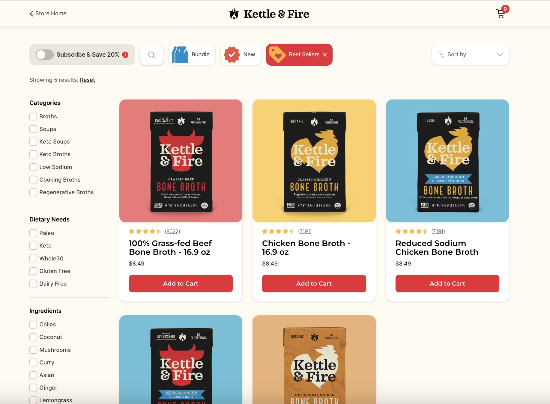The width and height of the screenshot is (550, 404).
Task: Click star rating of Grass-fed Beef Broth
Action: coord(145,231)
